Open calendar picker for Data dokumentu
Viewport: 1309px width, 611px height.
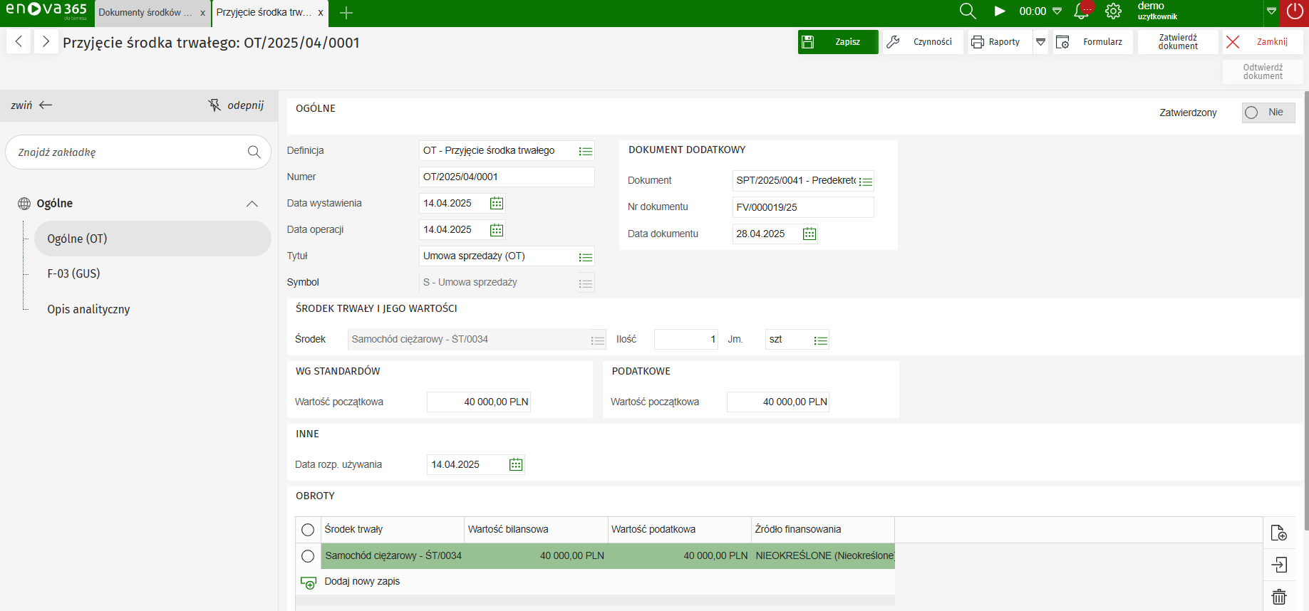click(x=809, y=234)
